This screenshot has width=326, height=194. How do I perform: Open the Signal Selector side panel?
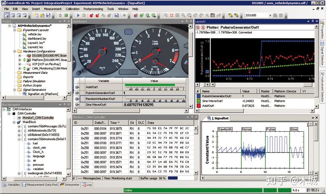322,53
